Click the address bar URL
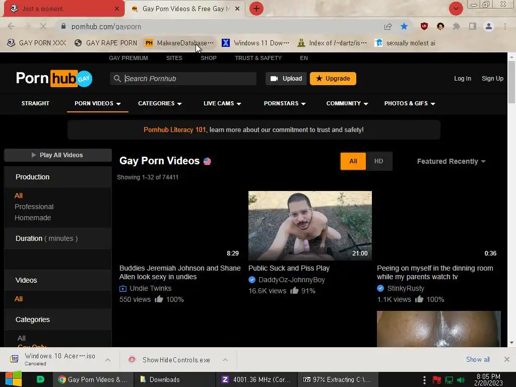Screen dimensions: 516x387 (106, 27)
